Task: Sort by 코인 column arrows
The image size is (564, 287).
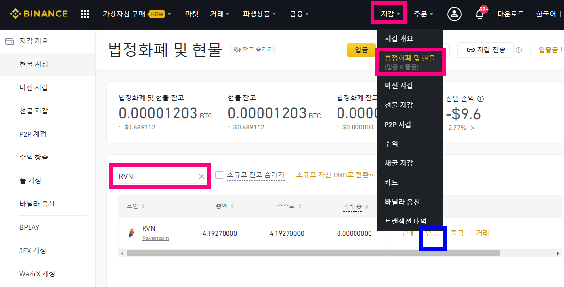Action: [143, 207]
